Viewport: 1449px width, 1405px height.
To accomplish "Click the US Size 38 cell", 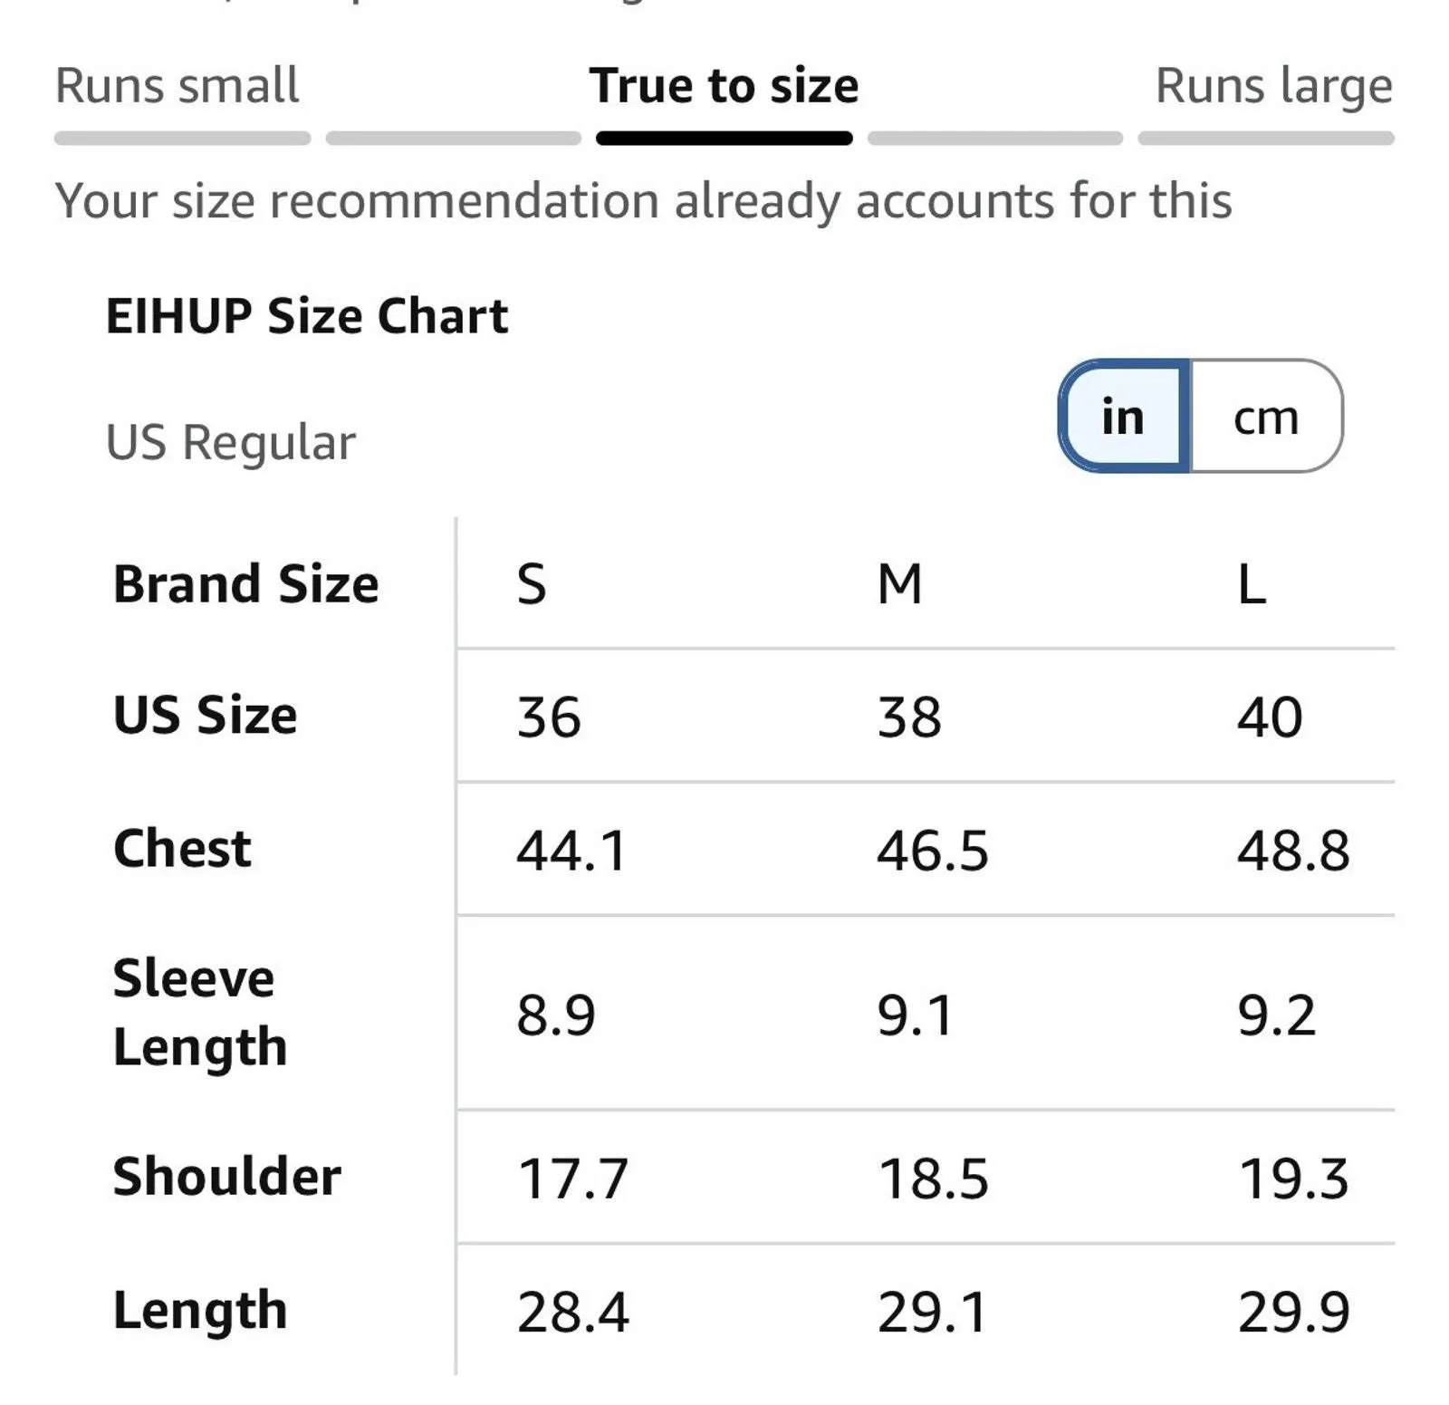I will pyautogui.click(x=909, y=717).
